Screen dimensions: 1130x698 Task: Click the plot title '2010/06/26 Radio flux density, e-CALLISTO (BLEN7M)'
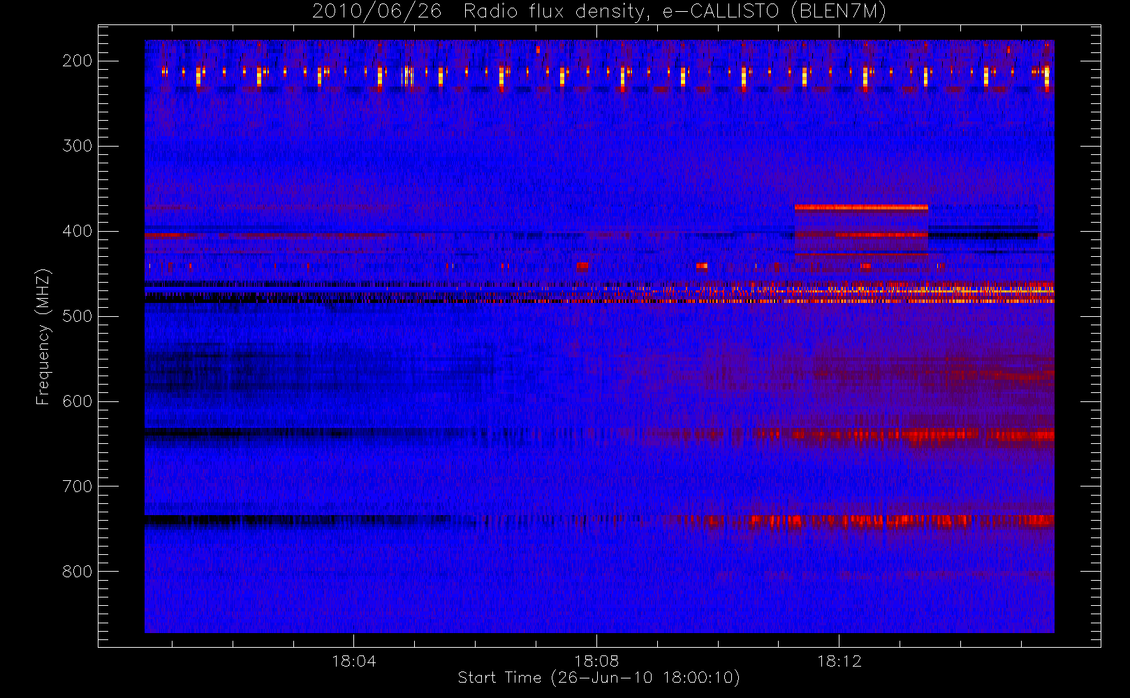pyautogui.click(x=599, y=11)
